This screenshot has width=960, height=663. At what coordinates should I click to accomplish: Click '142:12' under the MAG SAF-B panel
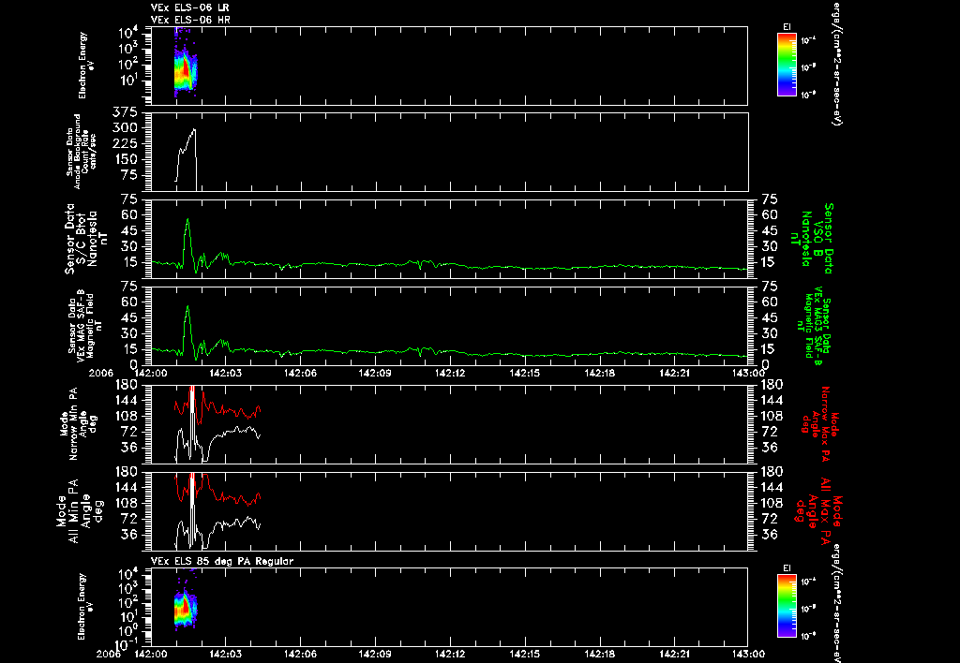[x=450, y=373]
